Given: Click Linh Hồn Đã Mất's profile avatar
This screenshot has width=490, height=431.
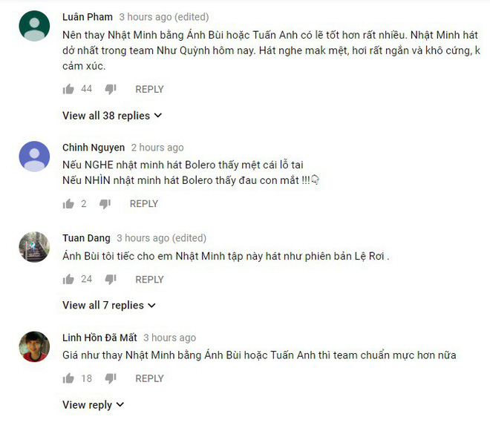Looking at the screenshot, I should [34, 346].
